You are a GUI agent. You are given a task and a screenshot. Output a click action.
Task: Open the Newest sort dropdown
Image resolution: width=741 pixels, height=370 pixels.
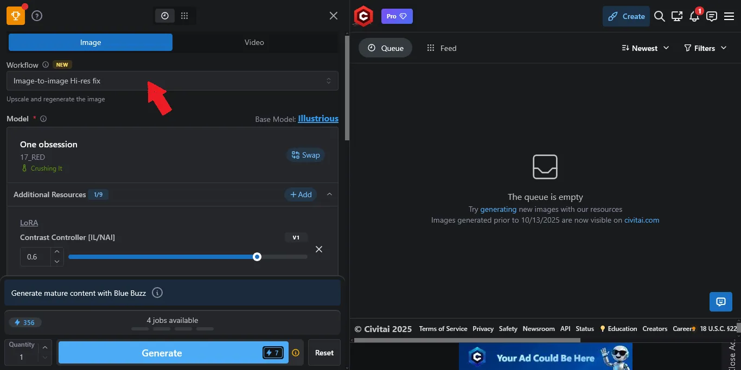pos(645,48)
